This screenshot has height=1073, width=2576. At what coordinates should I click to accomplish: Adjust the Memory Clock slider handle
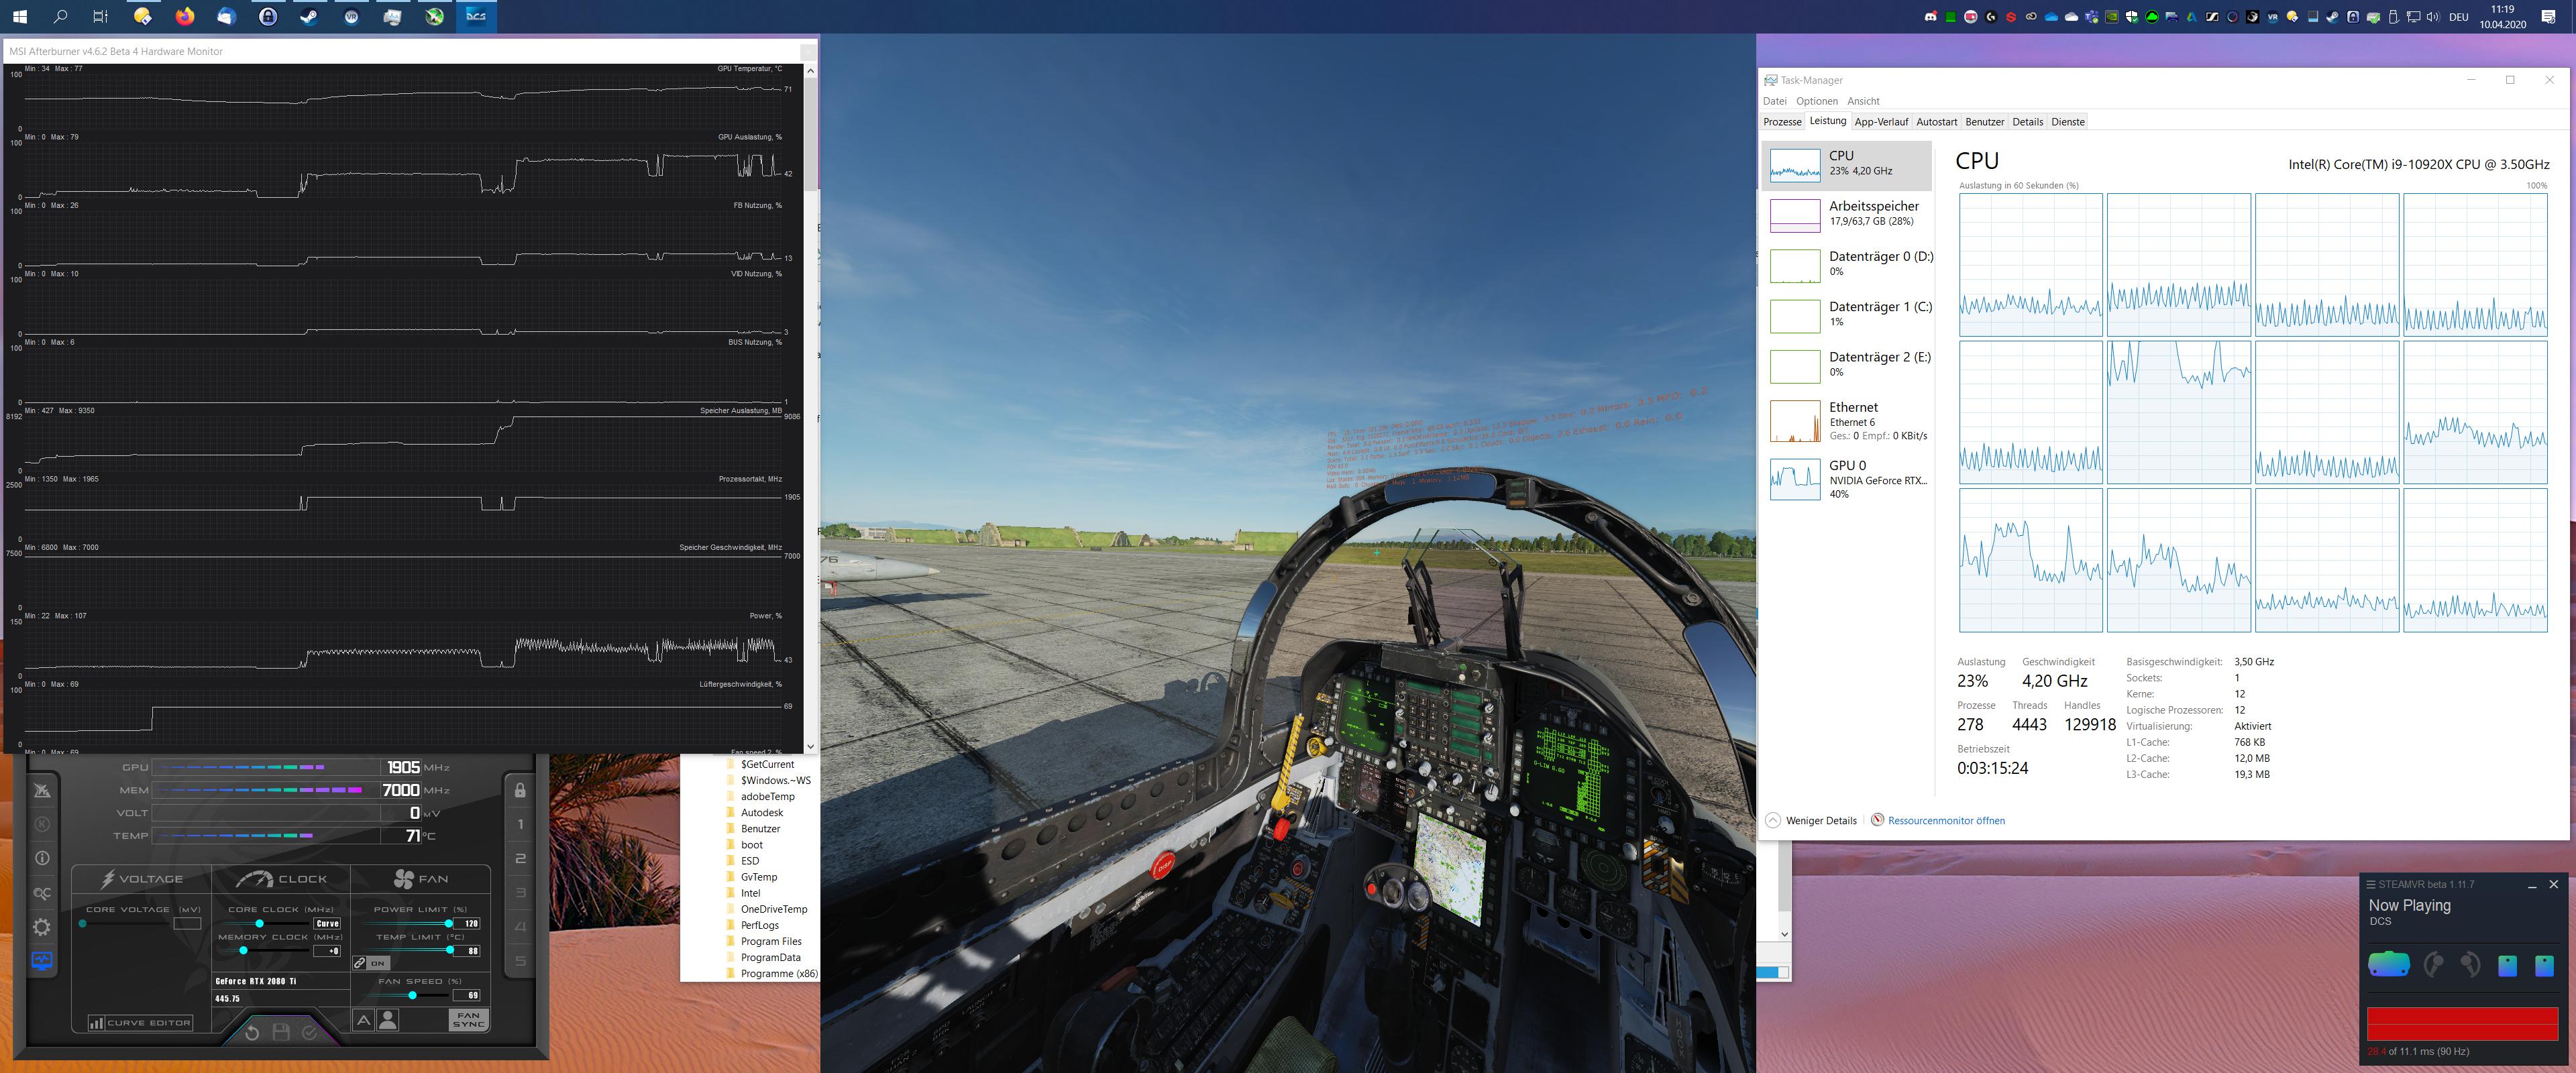coord(243,951)
